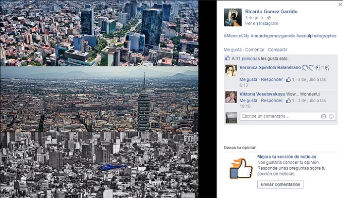343x198 pixels.
Task: Click the black-and-white helicopter photo
Action: [x=99, y=165]
